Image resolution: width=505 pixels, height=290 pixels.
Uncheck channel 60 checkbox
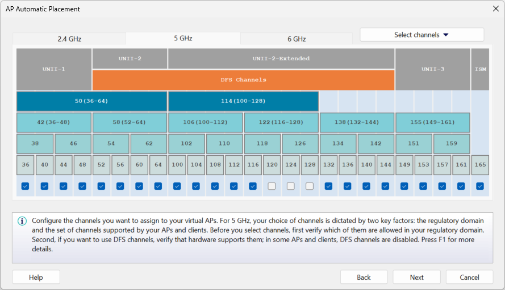click(139, 186)
